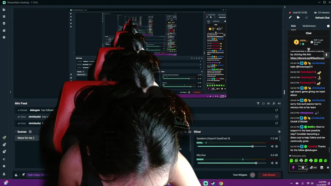331x186 pixels.
Task: Collapse the Scenes panel chevron
Action: coord(16,132)
